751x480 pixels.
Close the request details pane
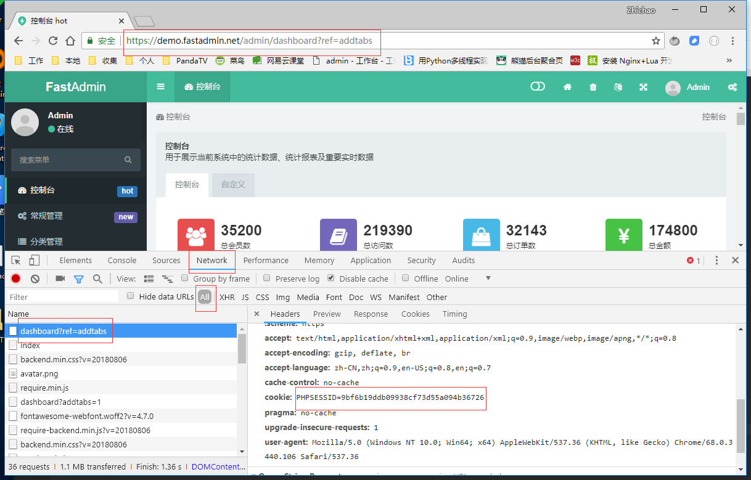click(x=256, y=314)
